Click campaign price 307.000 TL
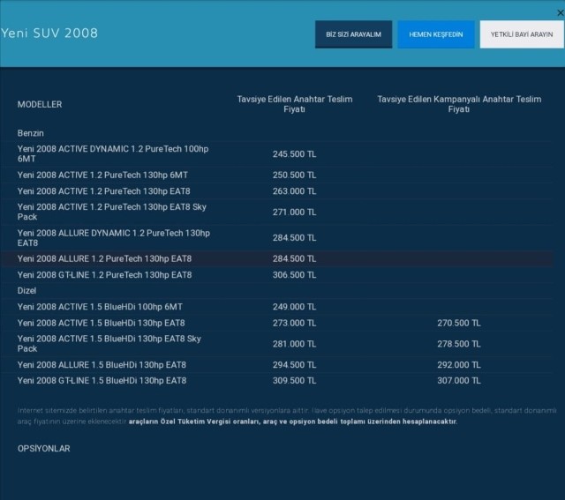565x500 pixels. [459, 380]
